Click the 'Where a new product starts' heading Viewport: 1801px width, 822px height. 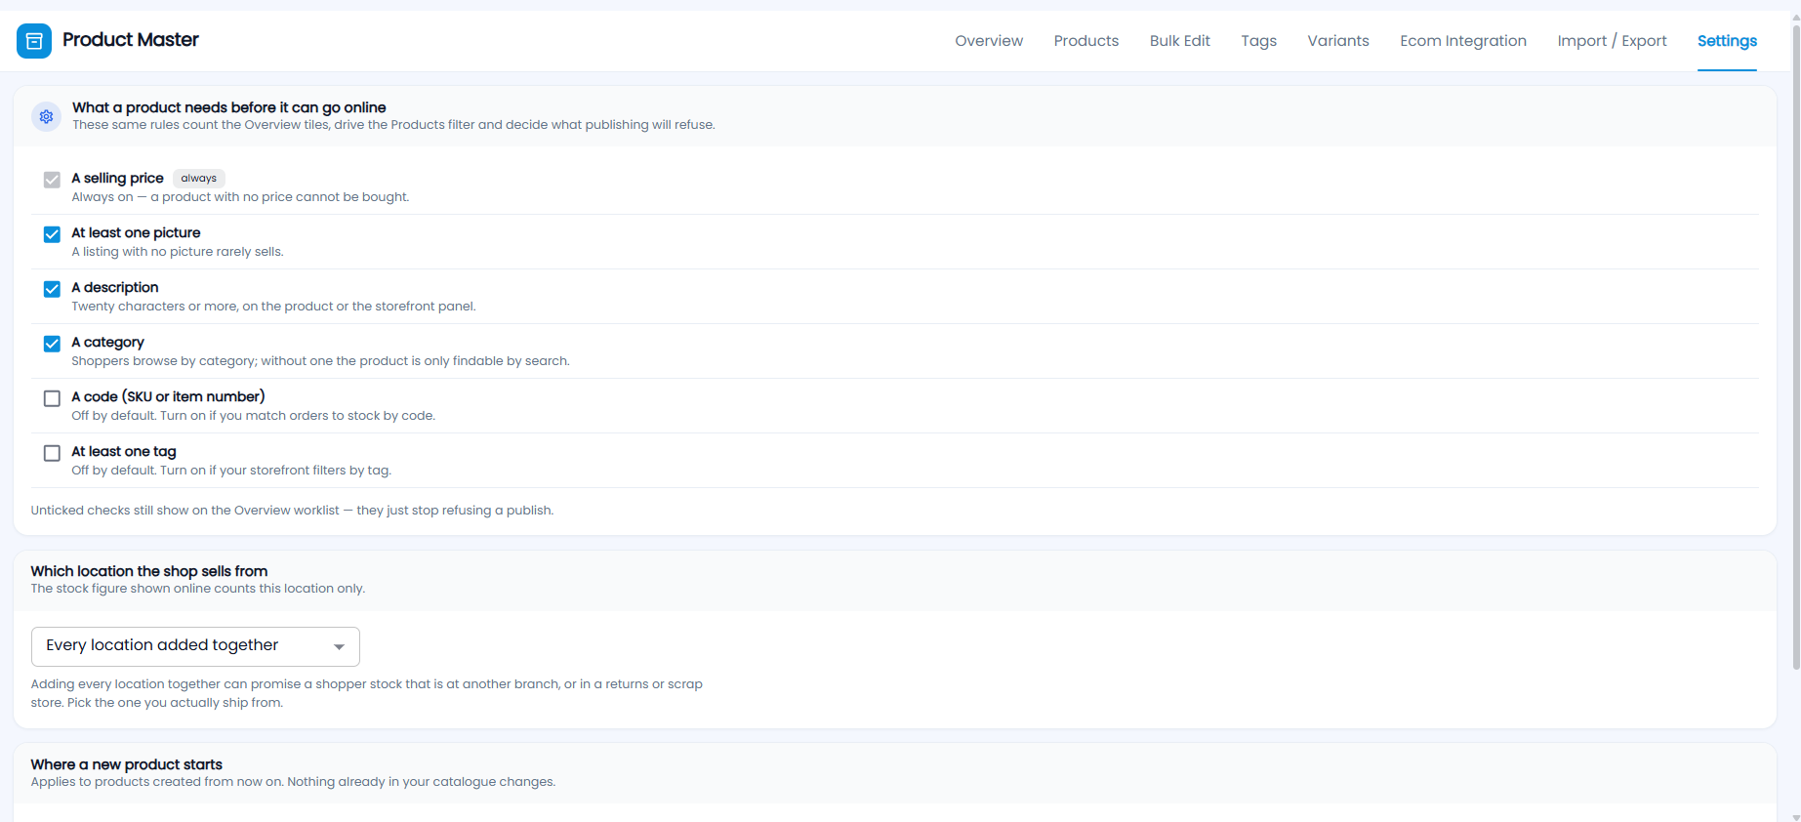tap(127, 764)
